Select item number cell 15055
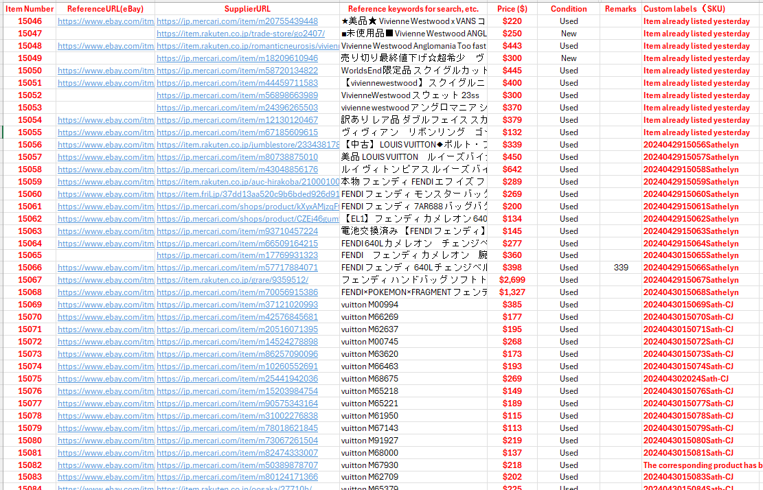 [30, 132]
